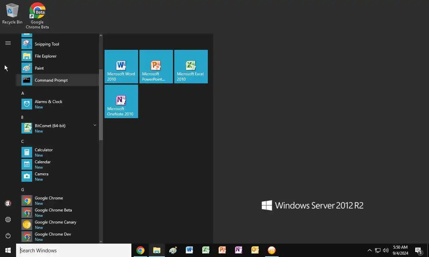Open Word from the taskbar
This screenshot has width=429, height=257.
point(189,250)
